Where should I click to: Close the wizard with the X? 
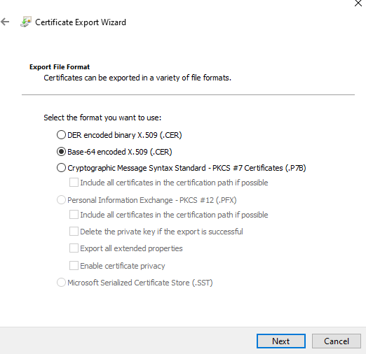tap(358, 3)
